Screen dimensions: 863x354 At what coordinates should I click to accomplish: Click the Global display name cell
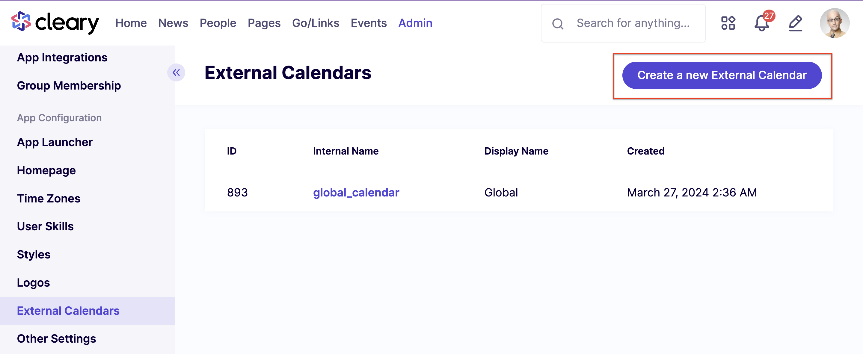[501, 192]
